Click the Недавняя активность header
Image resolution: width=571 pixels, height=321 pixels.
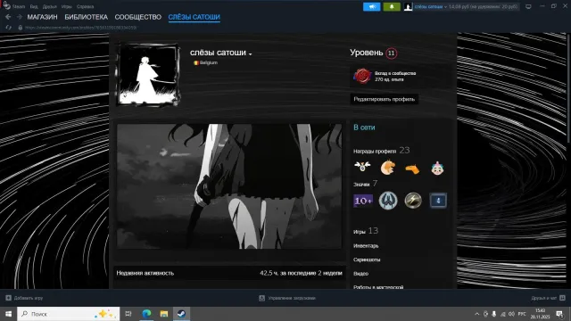(145, 273)
